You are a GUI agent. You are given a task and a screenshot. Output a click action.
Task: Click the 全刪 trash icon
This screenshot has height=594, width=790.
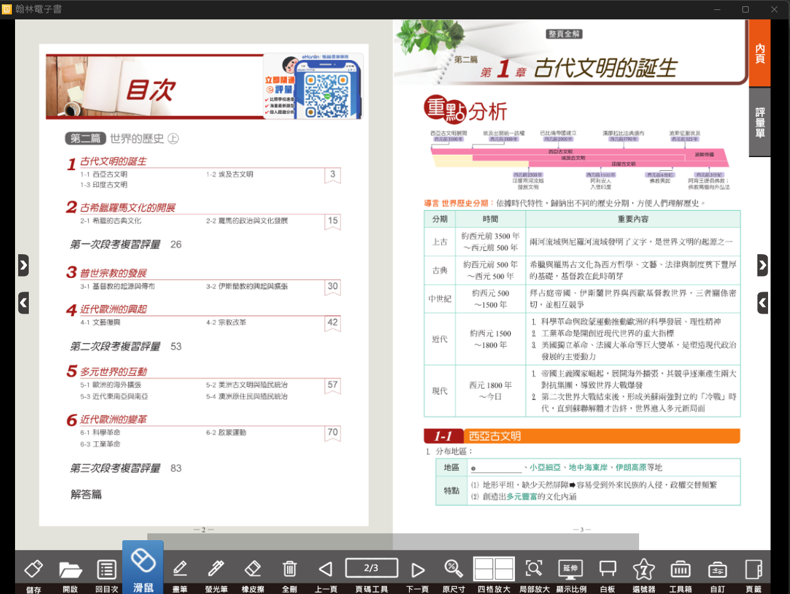click(289, 569)
